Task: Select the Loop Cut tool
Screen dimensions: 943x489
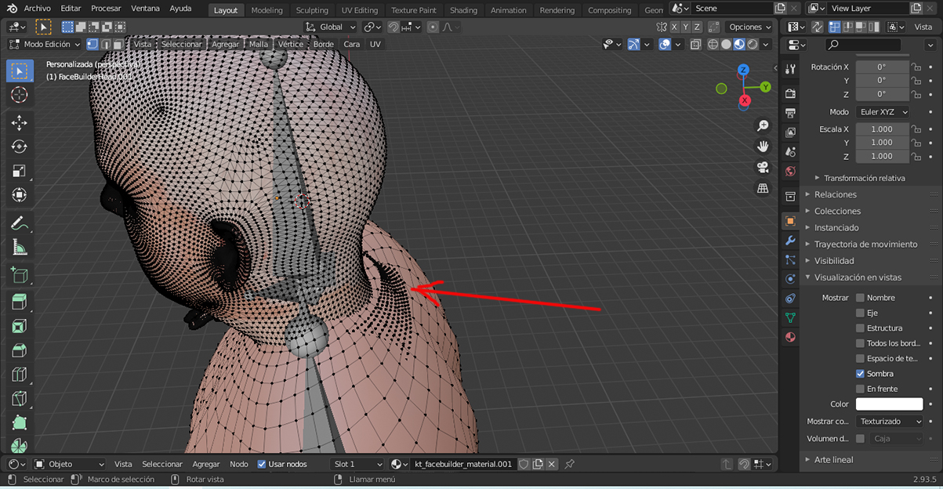Action: coord(20,375)
